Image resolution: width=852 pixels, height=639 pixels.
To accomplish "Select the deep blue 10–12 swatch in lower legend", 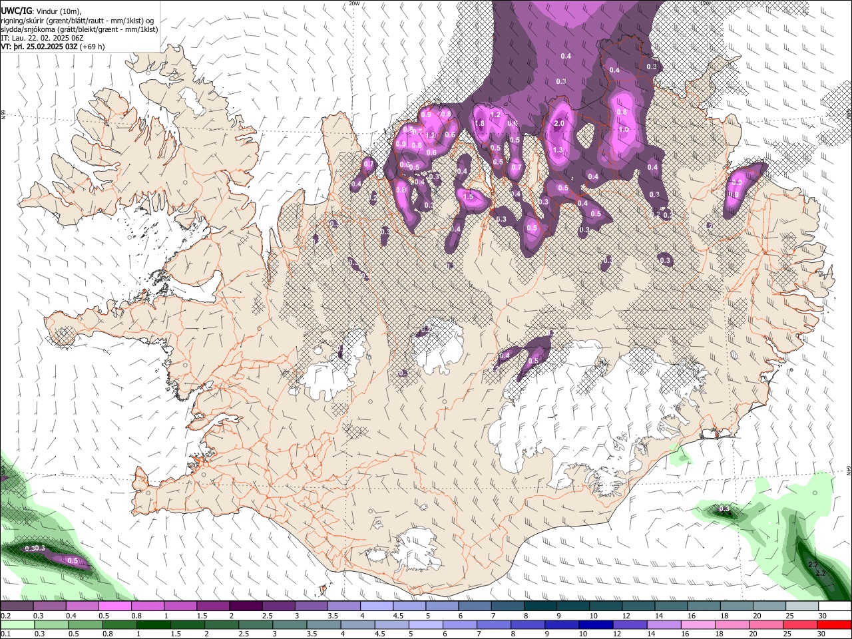I will (596, 625).
